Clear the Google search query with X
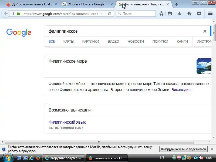 (x=205, y=31)
